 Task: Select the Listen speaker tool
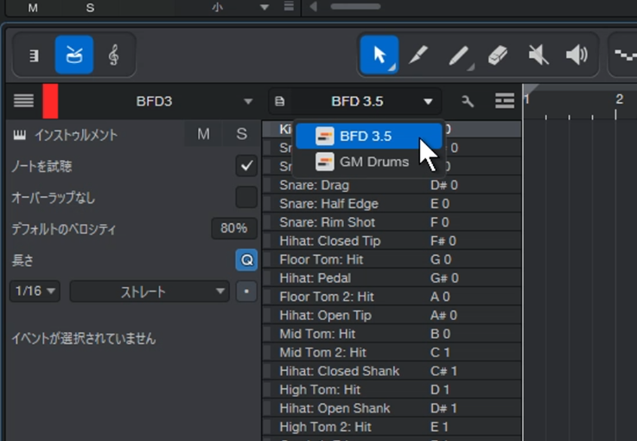tap(576, 54)
